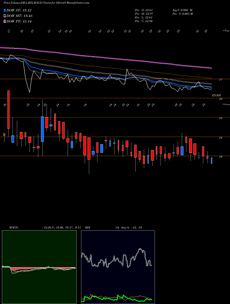
Task: Click price axis label 13 on right axis
Action: click(220, 157)
